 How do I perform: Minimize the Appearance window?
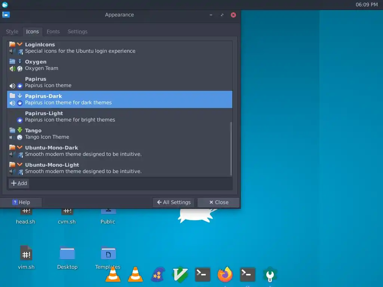click(211, 15)
